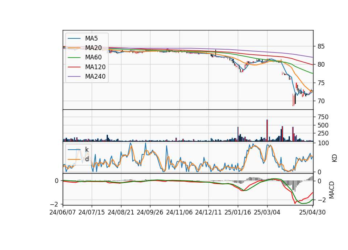This screenshot has width=348, height=250.
Task: Click the 24/12/11 date label
Action: point(208,212)
